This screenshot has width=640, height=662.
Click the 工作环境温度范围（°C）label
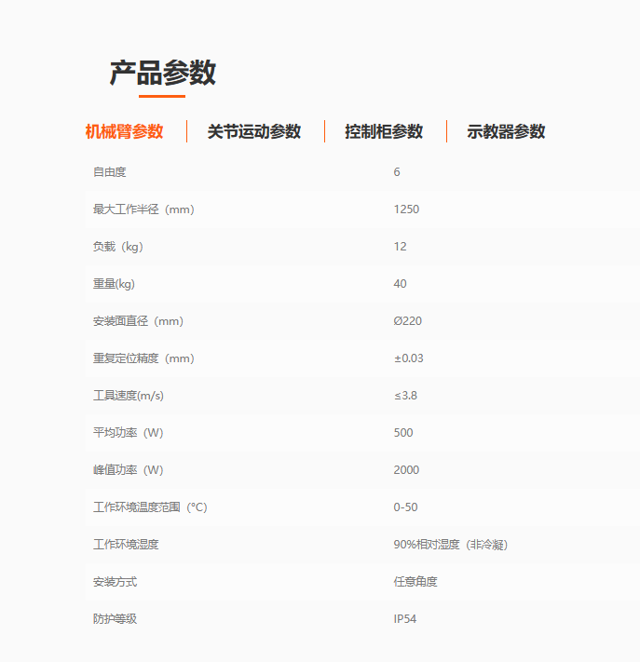pyautogui.click(x=150, y=507)
